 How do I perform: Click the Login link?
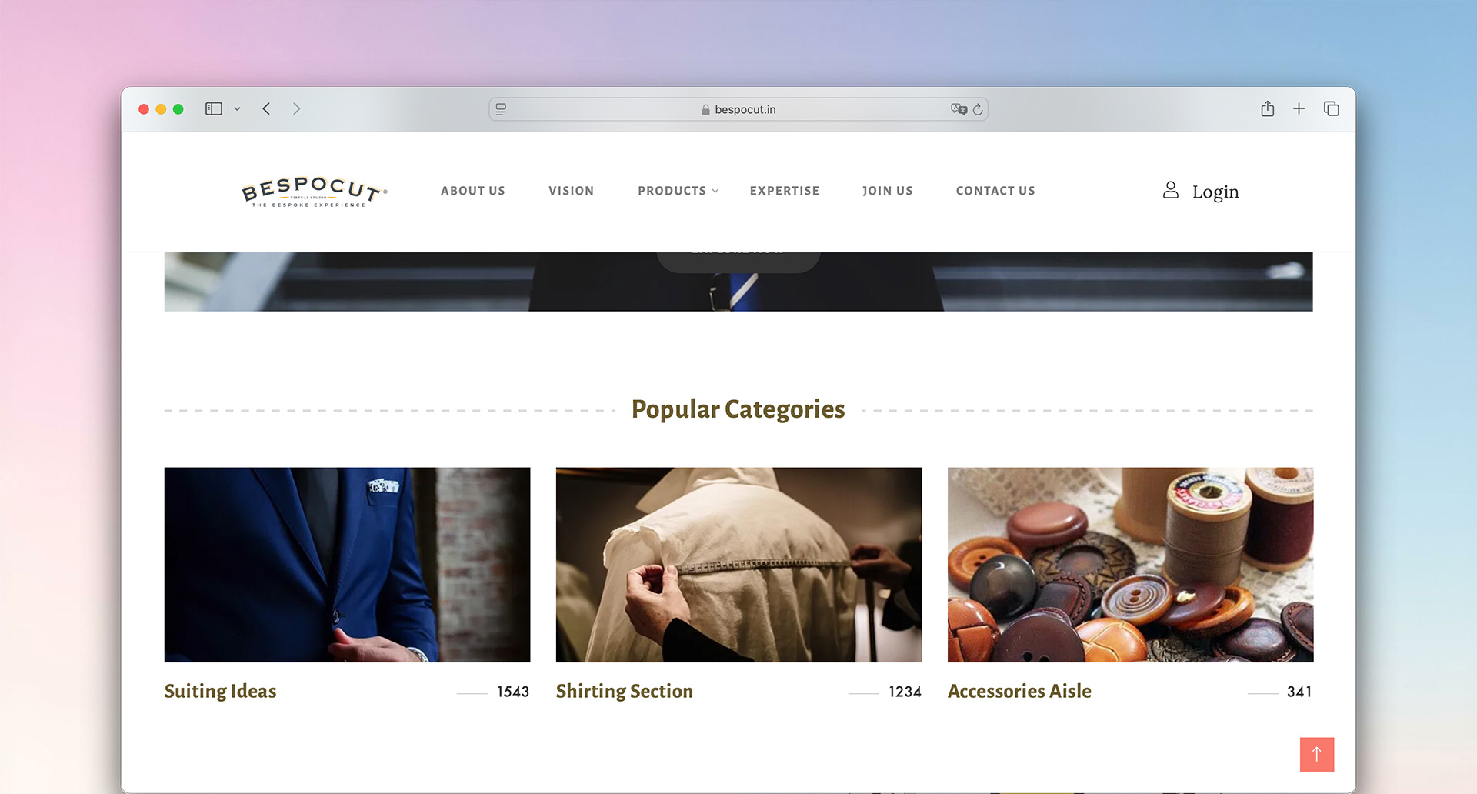pos(1201,191)
